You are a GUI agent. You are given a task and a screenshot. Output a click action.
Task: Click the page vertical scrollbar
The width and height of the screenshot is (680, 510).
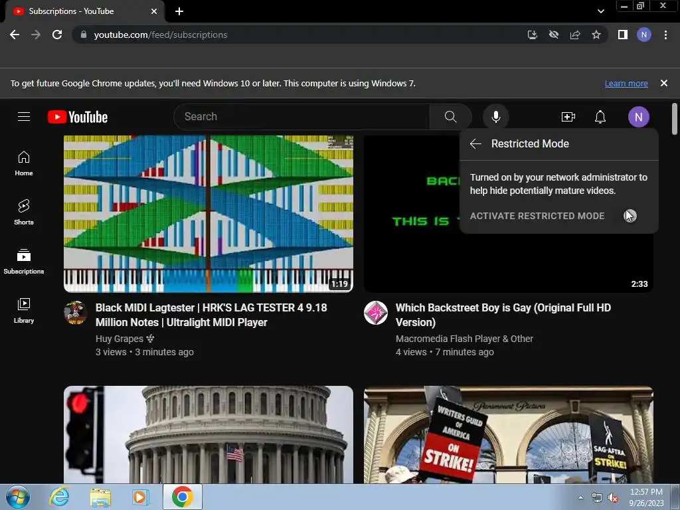pyautogui.click(x=675, y=119)
